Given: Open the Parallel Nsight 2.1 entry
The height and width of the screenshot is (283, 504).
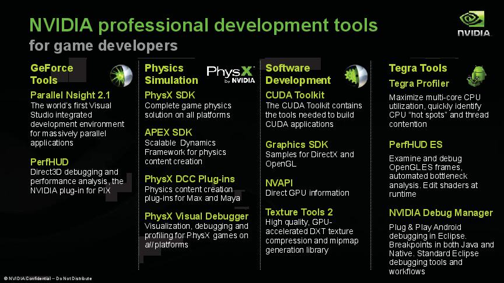Looking at the screenshot, I should pos(70,95).
